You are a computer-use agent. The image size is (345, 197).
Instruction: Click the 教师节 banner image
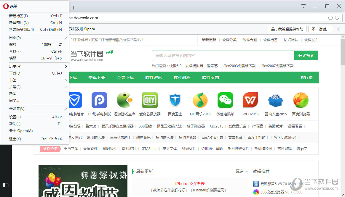83,181
